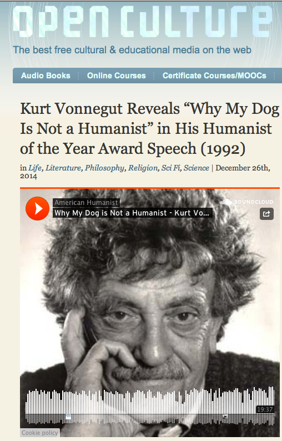This screenshot has height=441, width=282.
Task: Open the Audio Books menu item
Action: pos(46,76)
